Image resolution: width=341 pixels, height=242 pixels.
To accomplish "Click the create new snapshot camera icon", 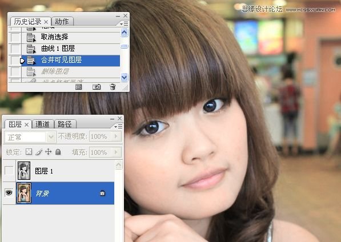I will click(97, 87).
